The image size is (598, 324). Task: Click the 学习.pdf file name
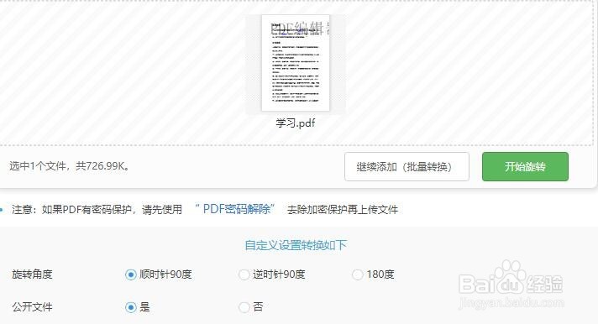[x=296, y=123]
